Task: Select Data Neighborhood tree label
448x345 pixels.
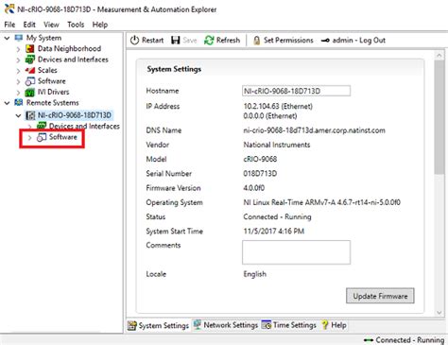Action: click(x=69, y=48)
